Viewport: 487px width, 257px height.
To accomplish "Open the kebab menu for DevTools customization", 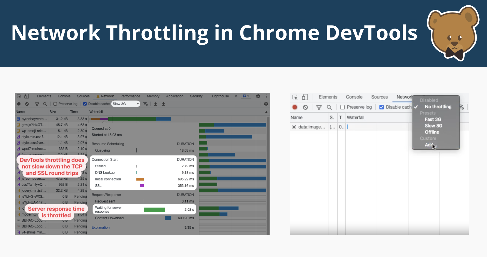I will [266, 96].
